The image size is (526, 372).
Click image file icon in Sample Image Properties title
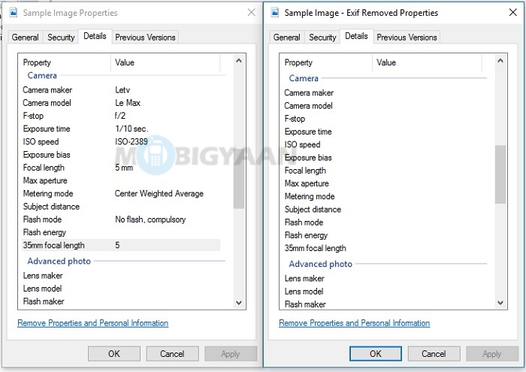click(14, 13)
